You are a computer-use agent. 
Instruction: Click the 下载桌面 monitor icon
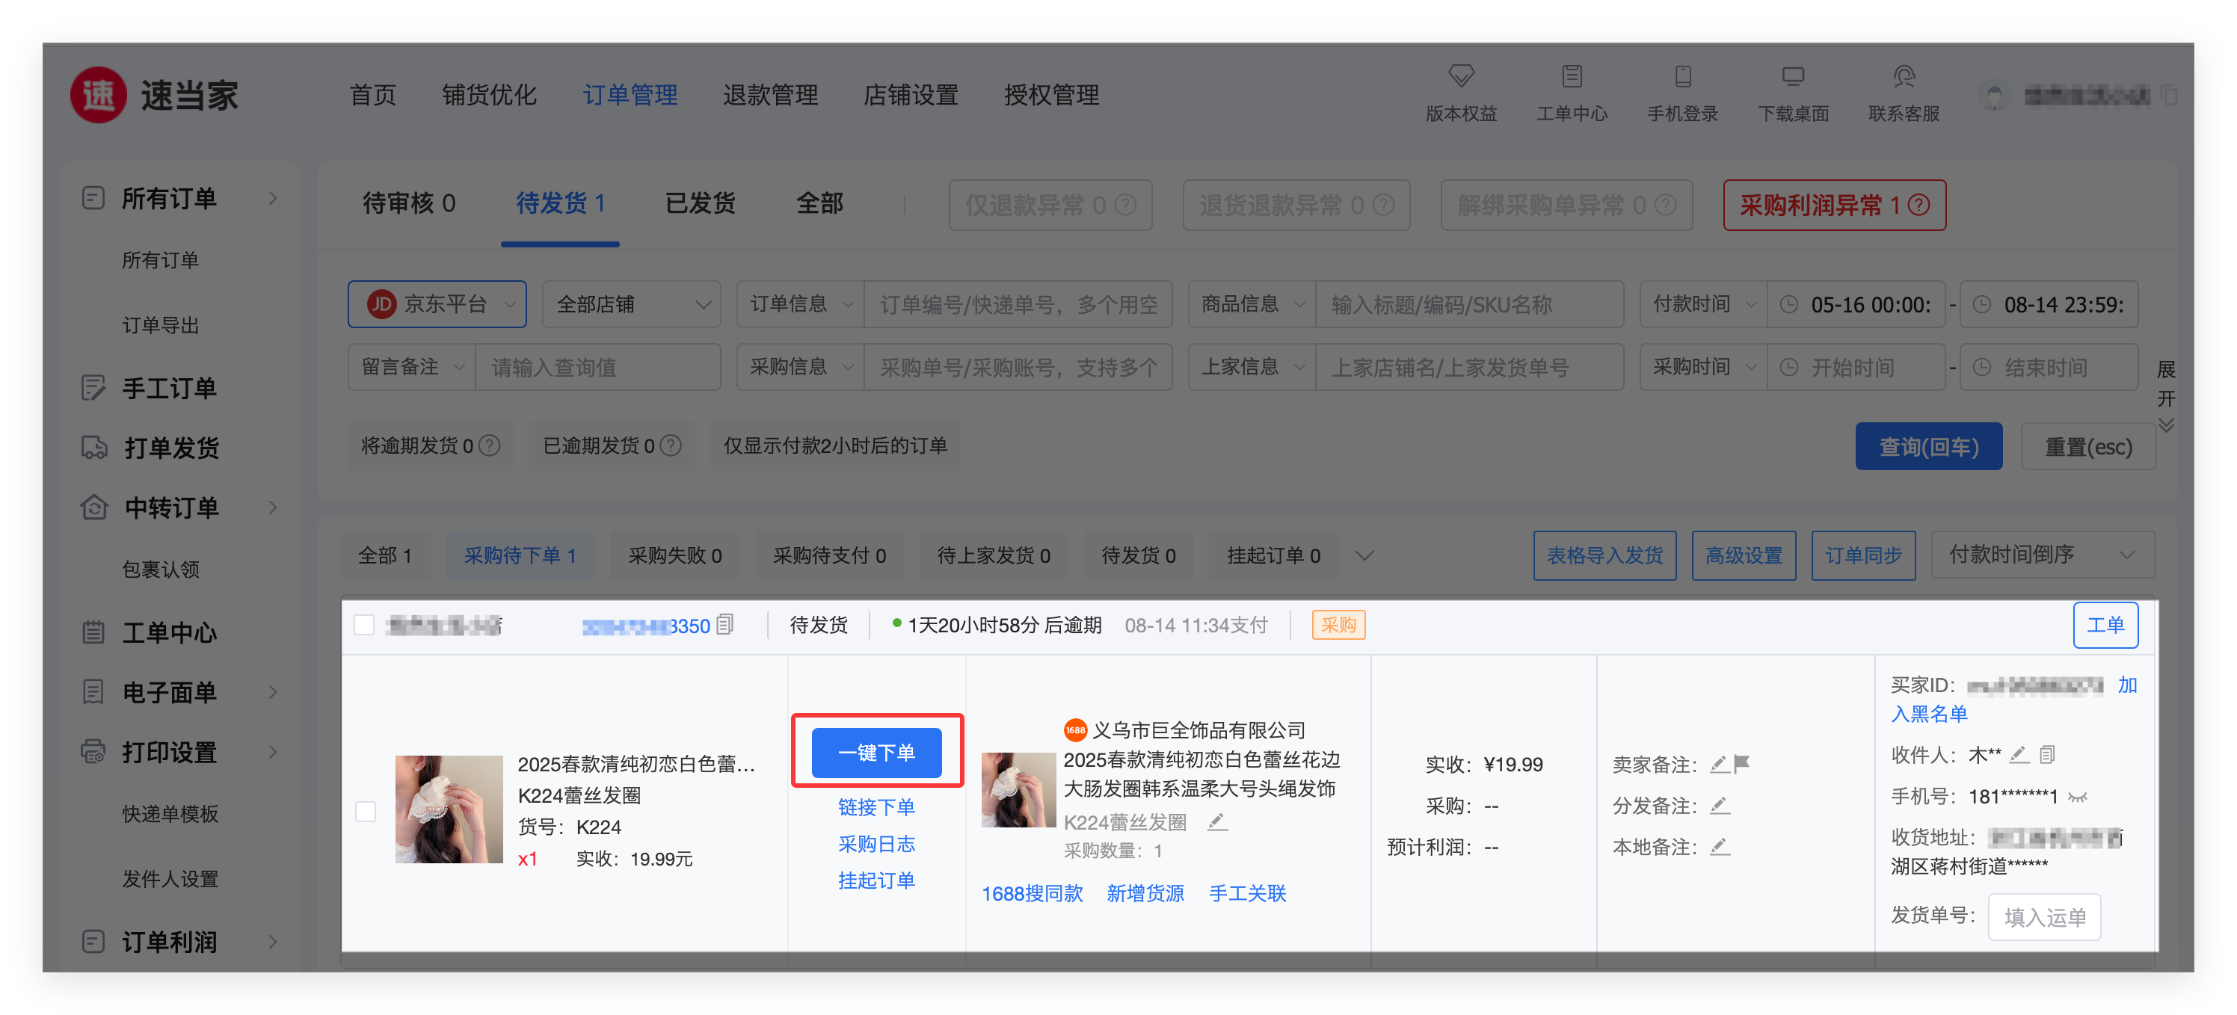coord(1792,76)
